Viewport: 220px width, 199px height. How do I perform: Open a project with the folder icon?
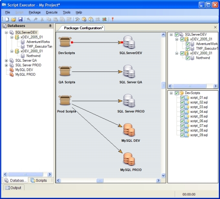pos(14,19)
